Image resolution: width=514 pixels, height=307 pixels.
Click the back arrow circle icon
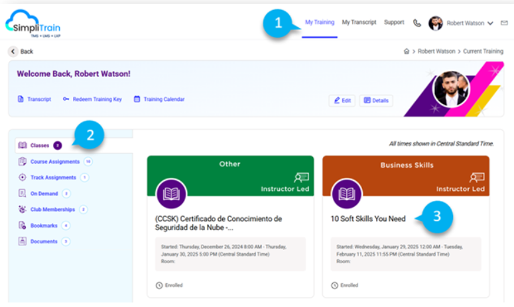[x=13, y=51]
